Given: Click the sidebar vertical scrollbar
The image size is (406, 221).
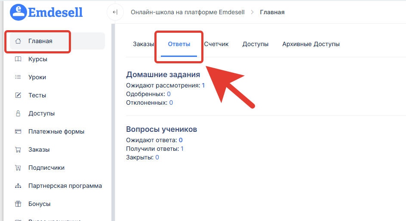Looking at the screenshot, I should click(x=113, y=121).
